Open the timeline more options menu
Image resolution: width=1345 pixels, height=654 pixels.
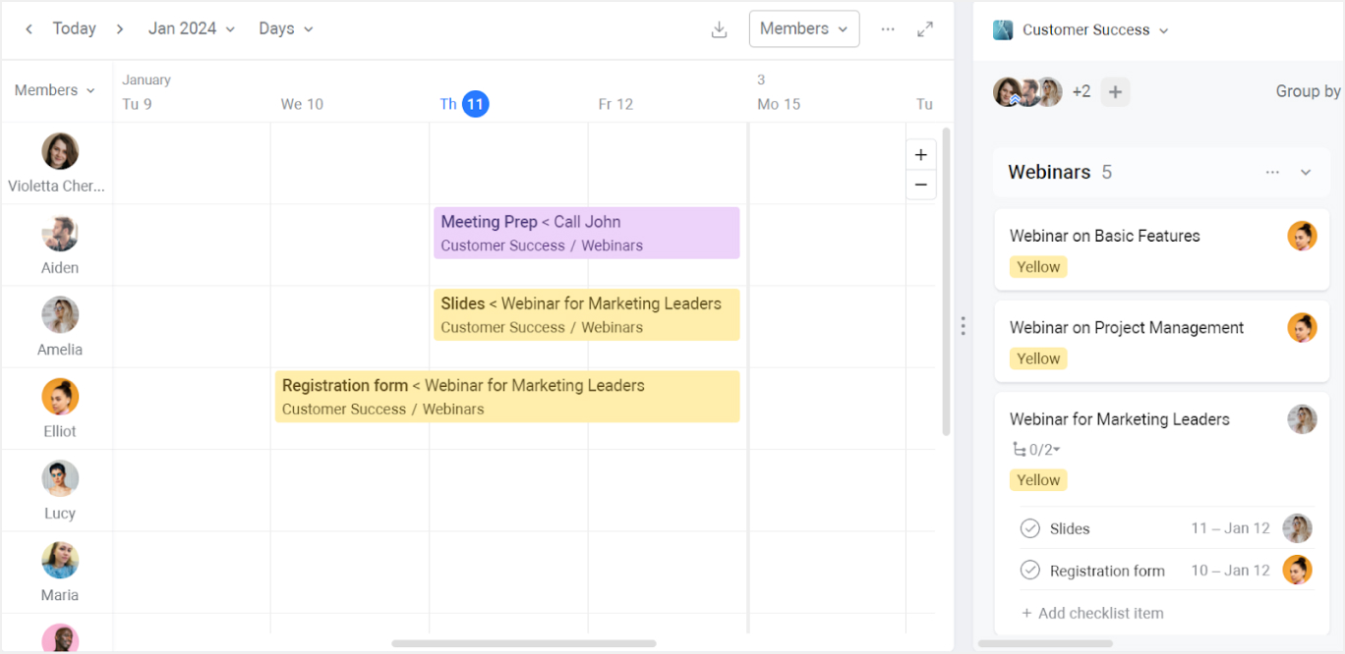coord(888,29)
